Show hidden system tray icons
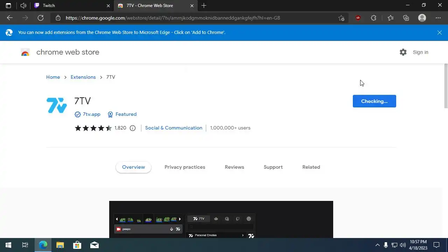 (x=377, y=245)
